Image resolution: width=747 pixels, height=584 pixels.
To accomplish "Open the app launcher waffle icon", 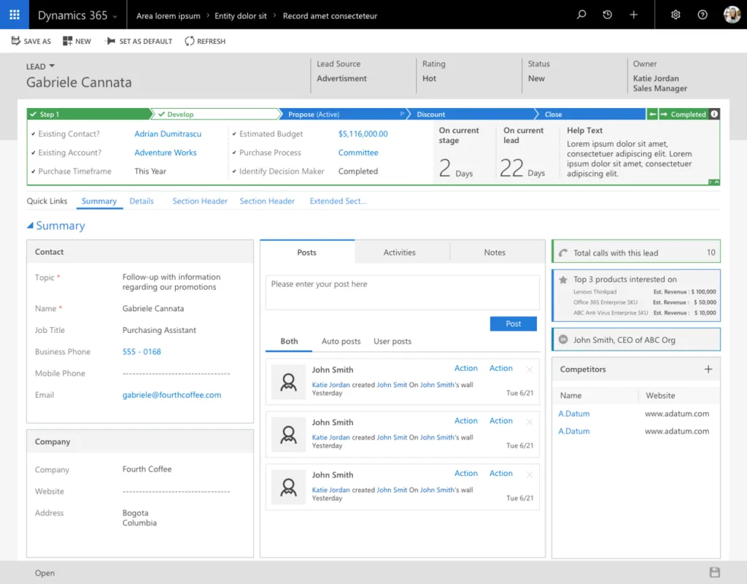I will [15, 15].
